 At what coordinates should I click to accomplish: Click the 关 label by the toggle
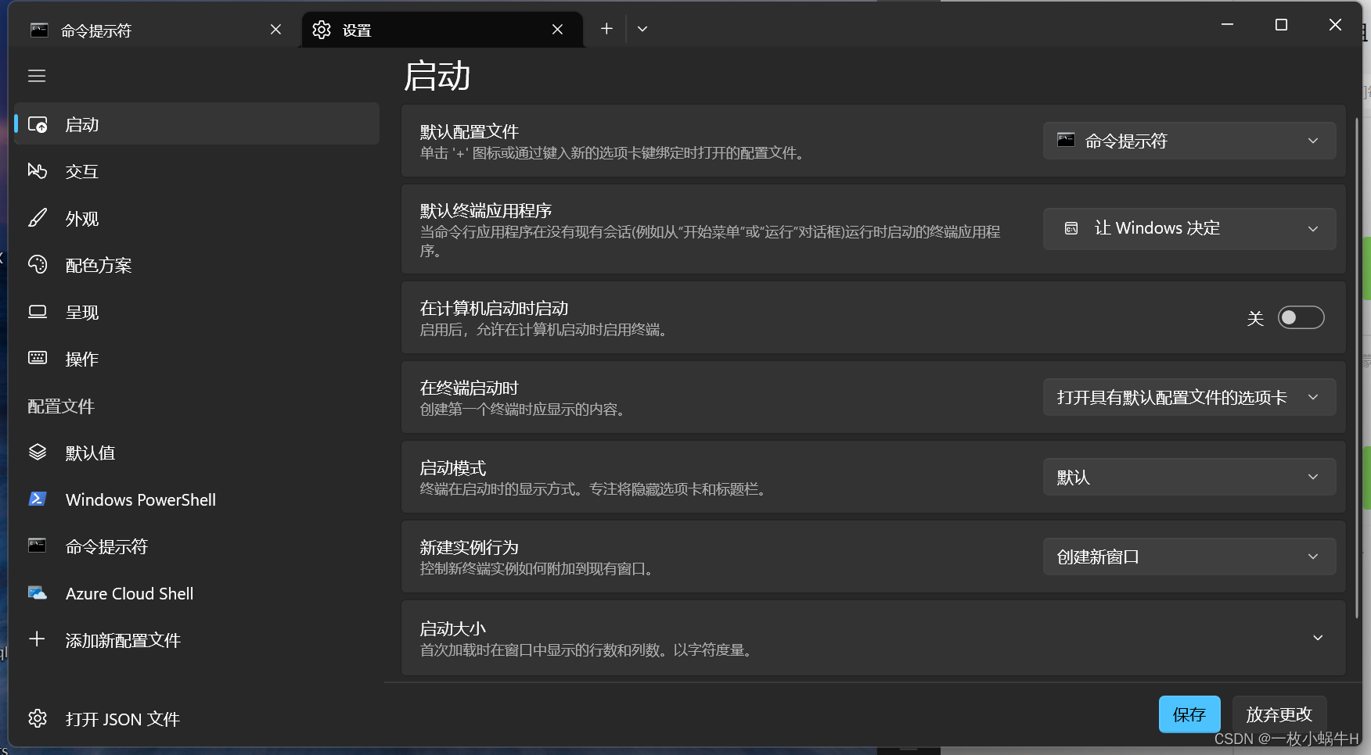[x=1255, y=318]
